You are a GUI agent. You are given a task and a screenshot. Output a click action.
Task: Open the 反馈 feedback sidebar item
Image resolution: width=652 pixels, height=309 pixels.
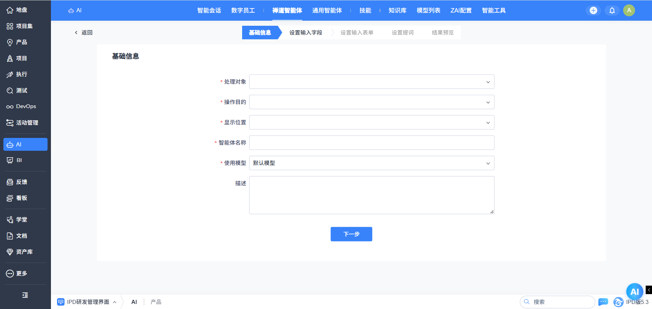pos(25,182)
